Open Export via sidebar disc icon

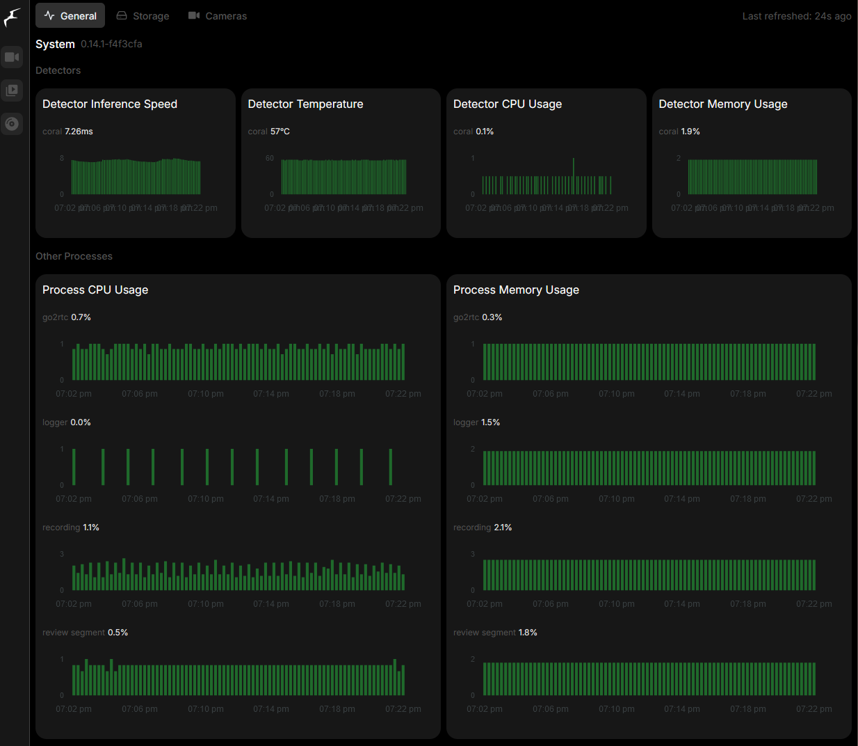12,124
